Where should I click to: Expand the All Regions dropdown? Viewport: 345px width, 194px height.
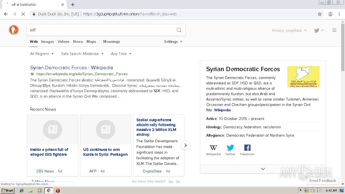(42, 54)
